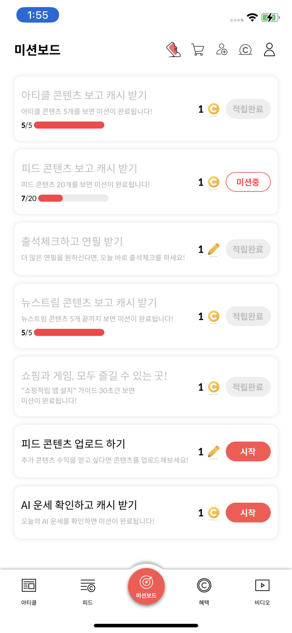Tap 적립완료 on the 아티클 콘텐츠 mission

[248, 109]
